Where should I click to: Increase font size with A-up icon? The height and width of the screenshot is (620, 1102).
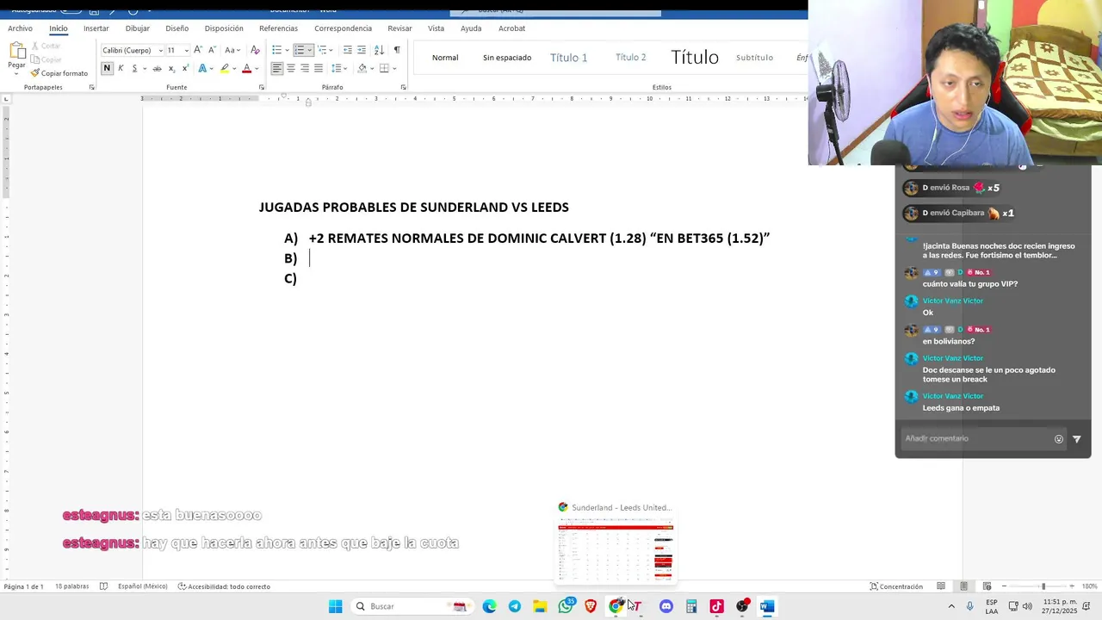[x=198, y=50]
